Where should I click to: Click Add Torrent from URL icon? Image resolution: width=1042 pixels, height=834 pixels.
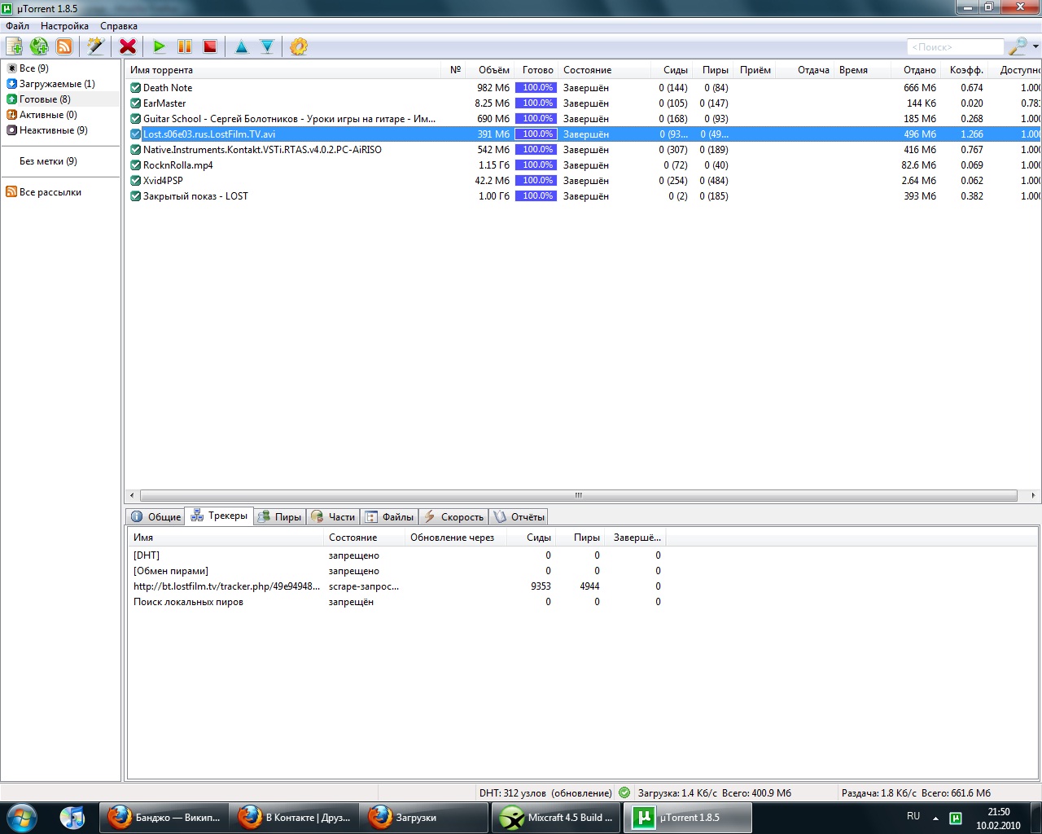[39, 46]
